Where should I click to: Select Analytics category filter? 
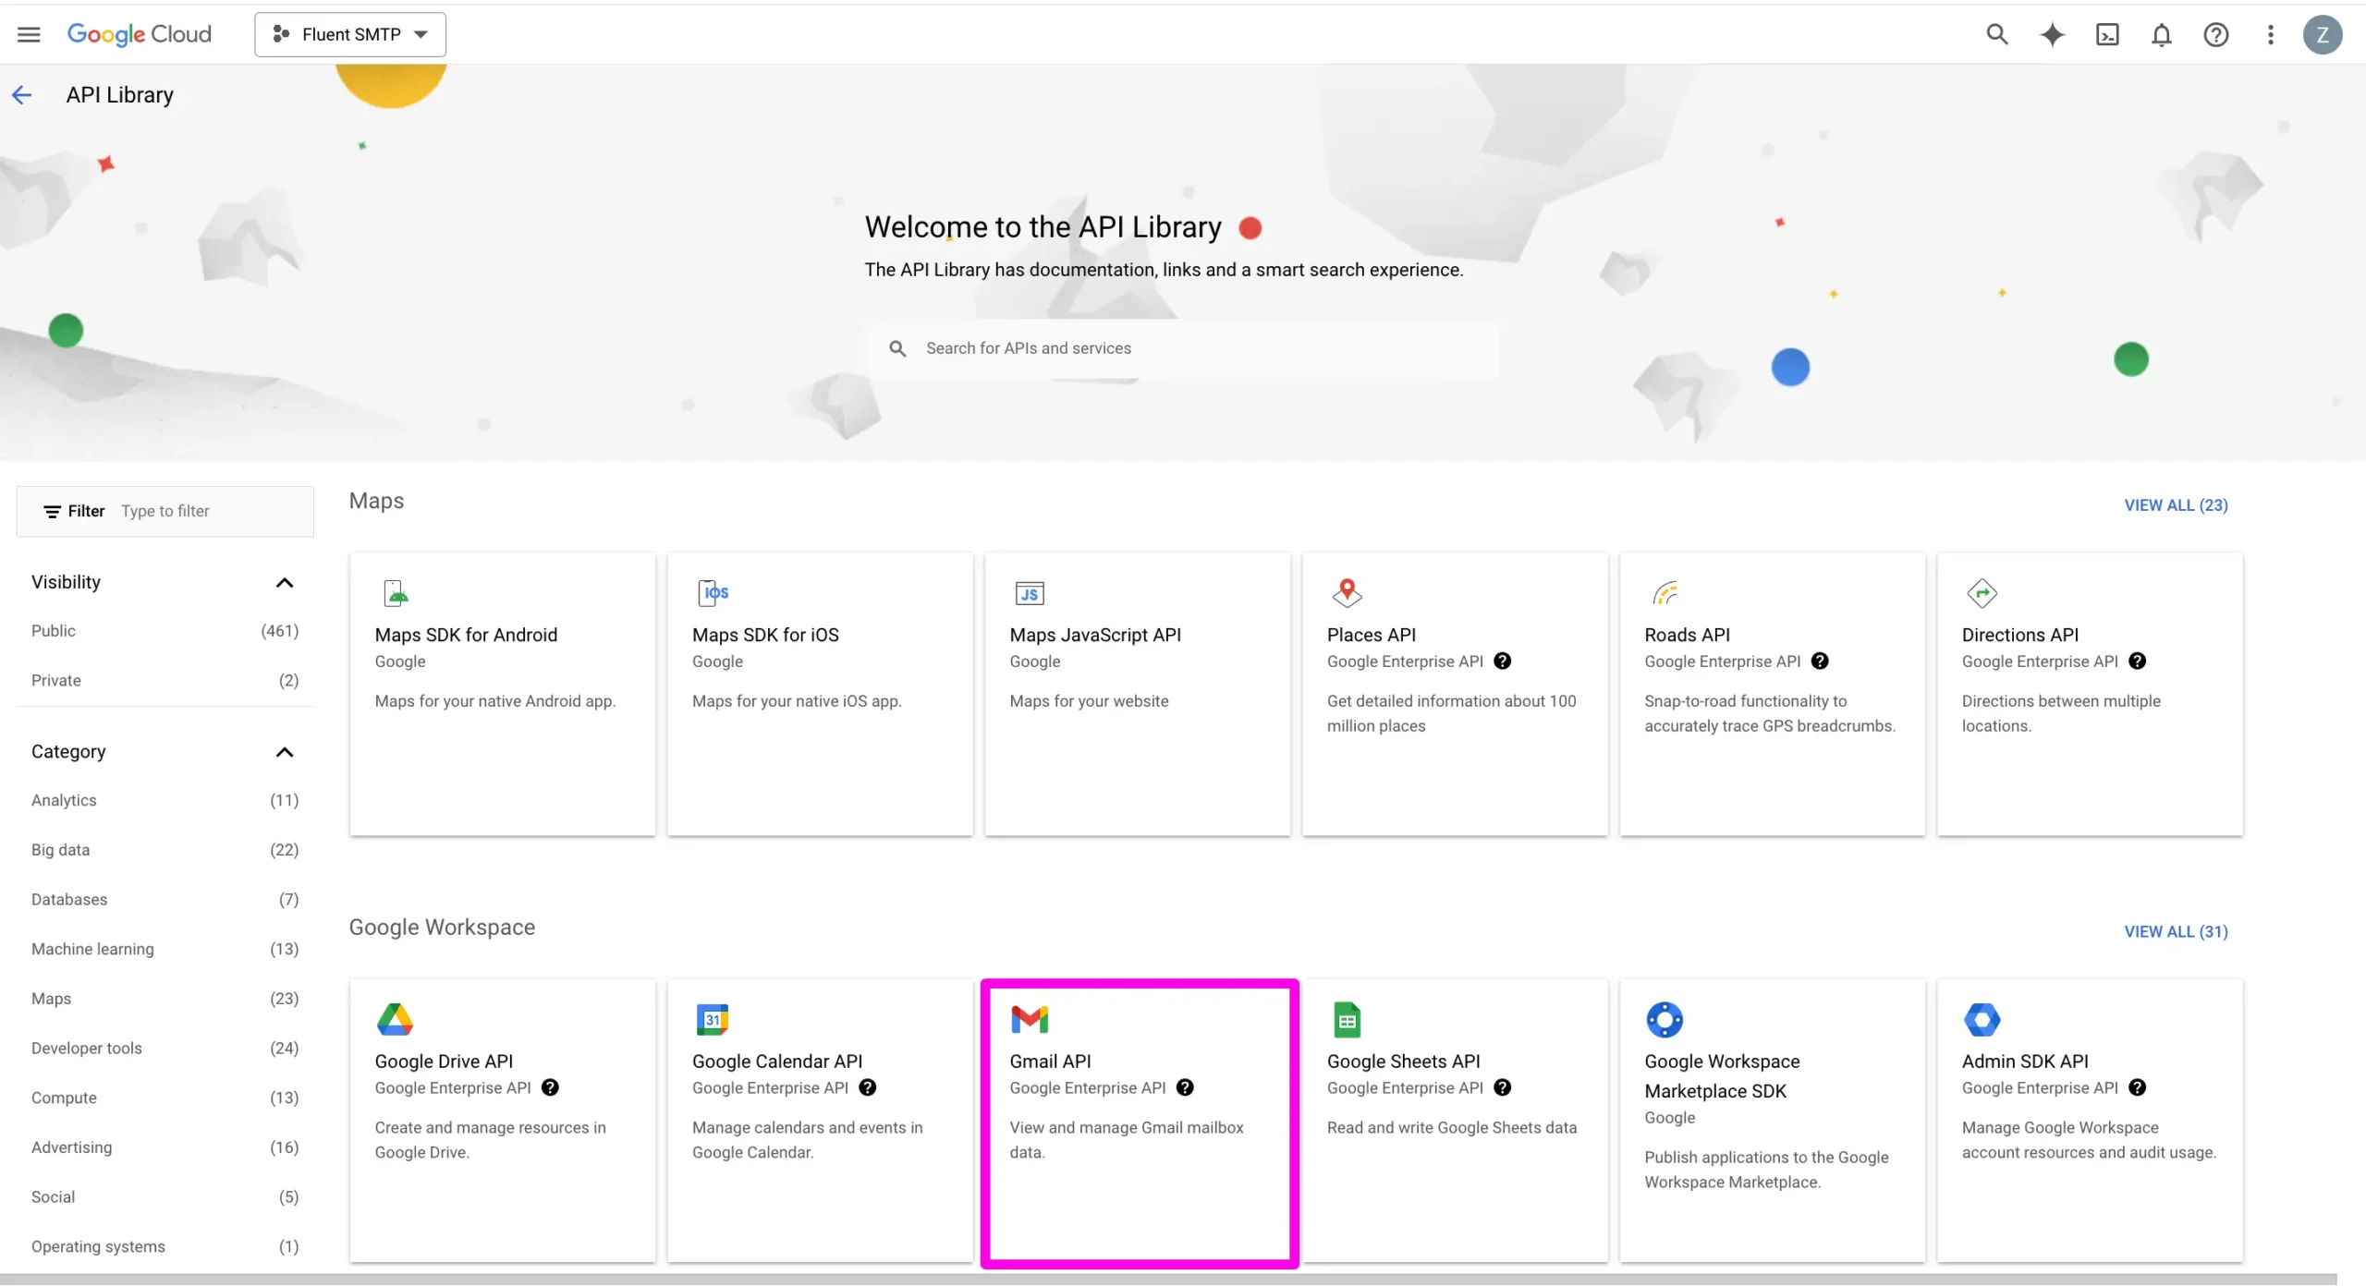(64, 798)
